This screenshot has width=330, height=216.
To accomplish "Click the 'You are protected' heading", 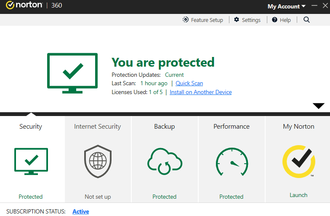I will pyautogui.click(x=163, y=62).
